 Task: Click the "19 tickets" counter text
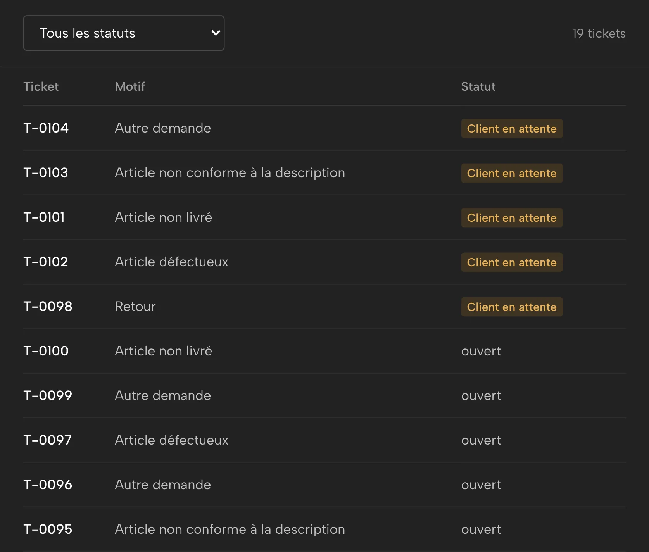599,33
